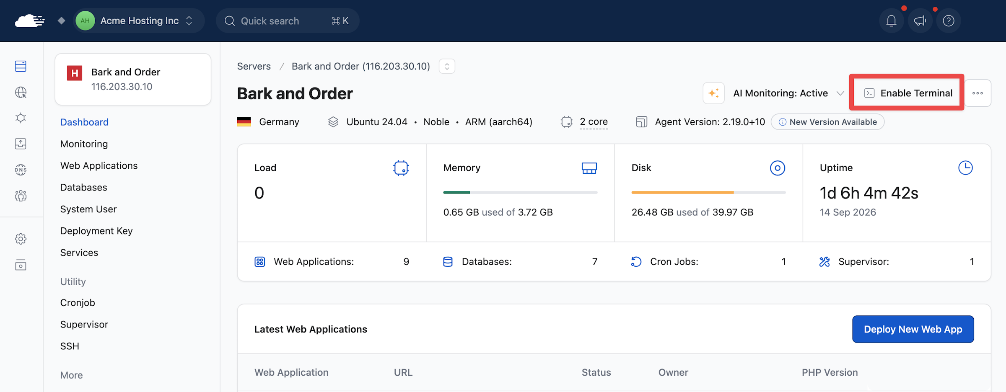Click the announcements megaphone icon
The height and width of the screenshot is (392, 1006).
(x=920, y=21)
